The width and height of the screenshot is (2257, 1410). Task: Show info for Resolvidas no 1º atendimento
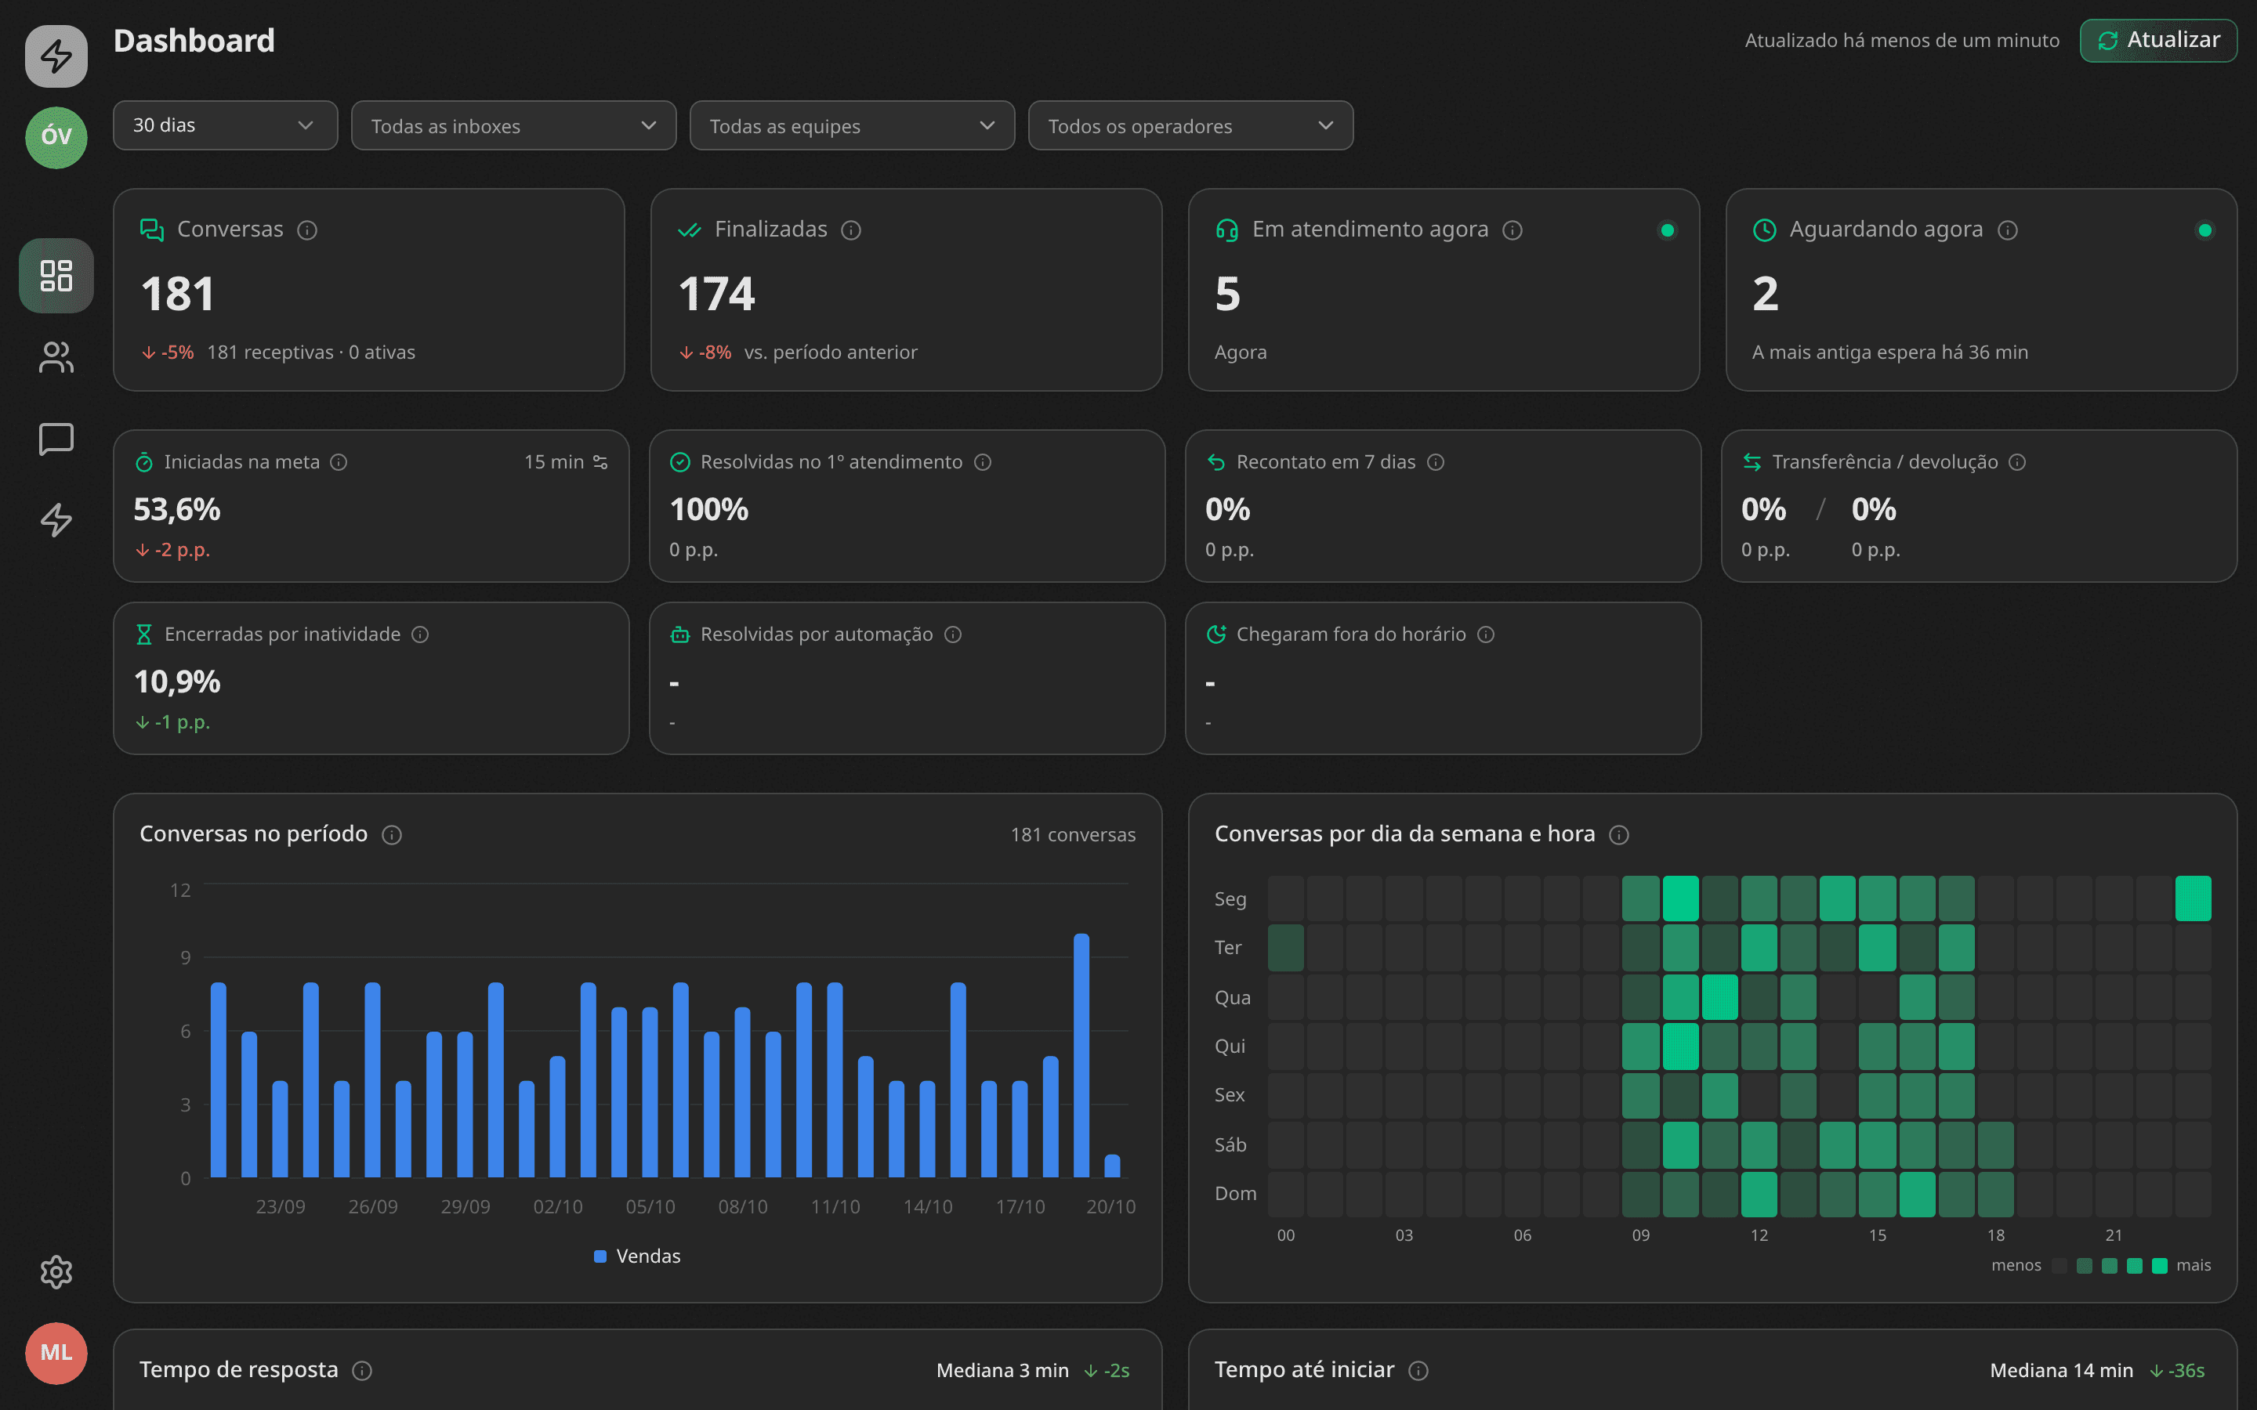tap(983, 462)
